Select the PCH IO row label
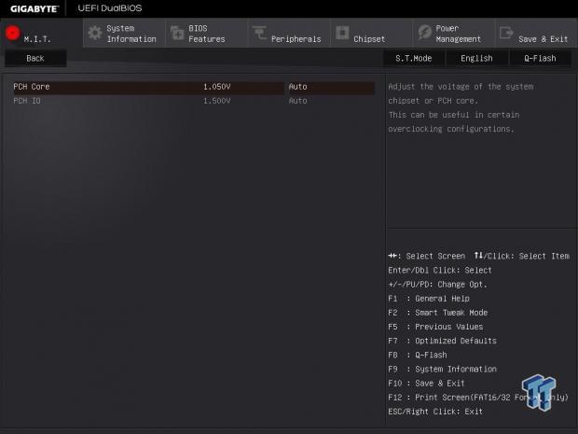The width and height of the screenshot is (578, 434). pyautogui.click(x=28, y=101)
